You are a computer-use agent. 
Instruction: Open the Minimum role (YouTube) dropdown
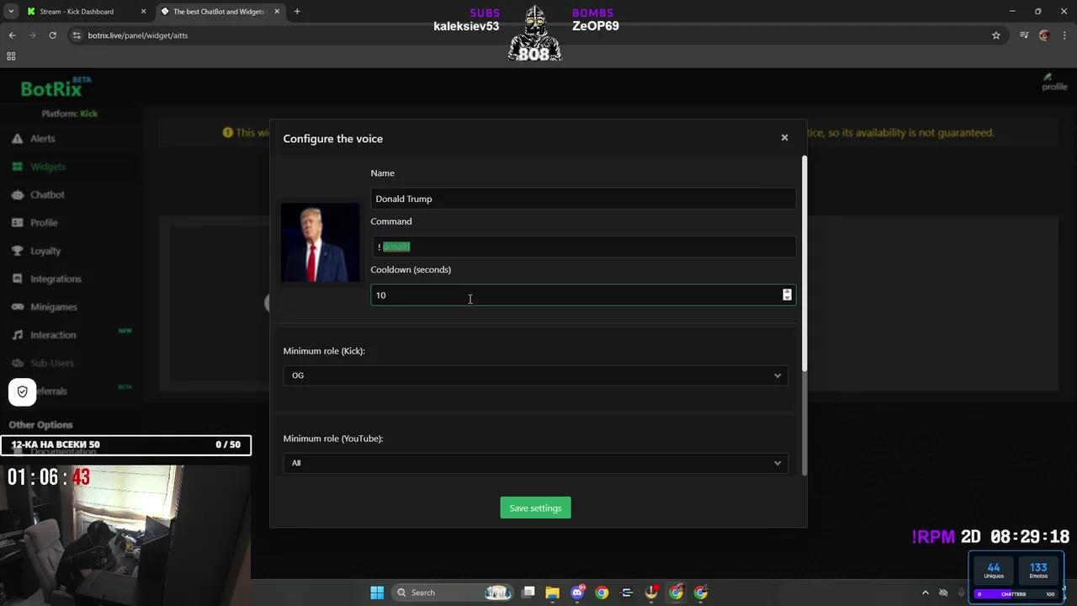click(535, 463)
